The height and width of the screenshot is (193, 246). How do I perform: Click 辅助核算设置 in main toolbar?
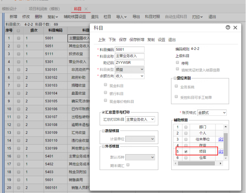(75, 17)
